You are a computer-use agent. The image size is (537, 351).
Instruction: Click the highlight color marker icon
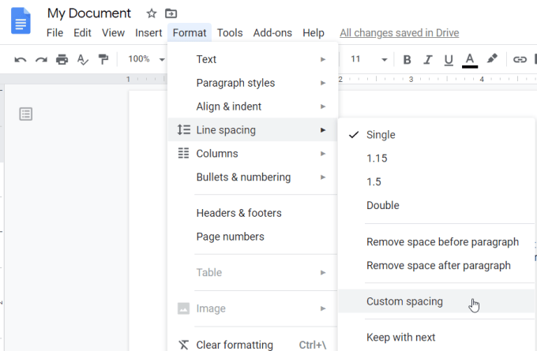point(492,59)
